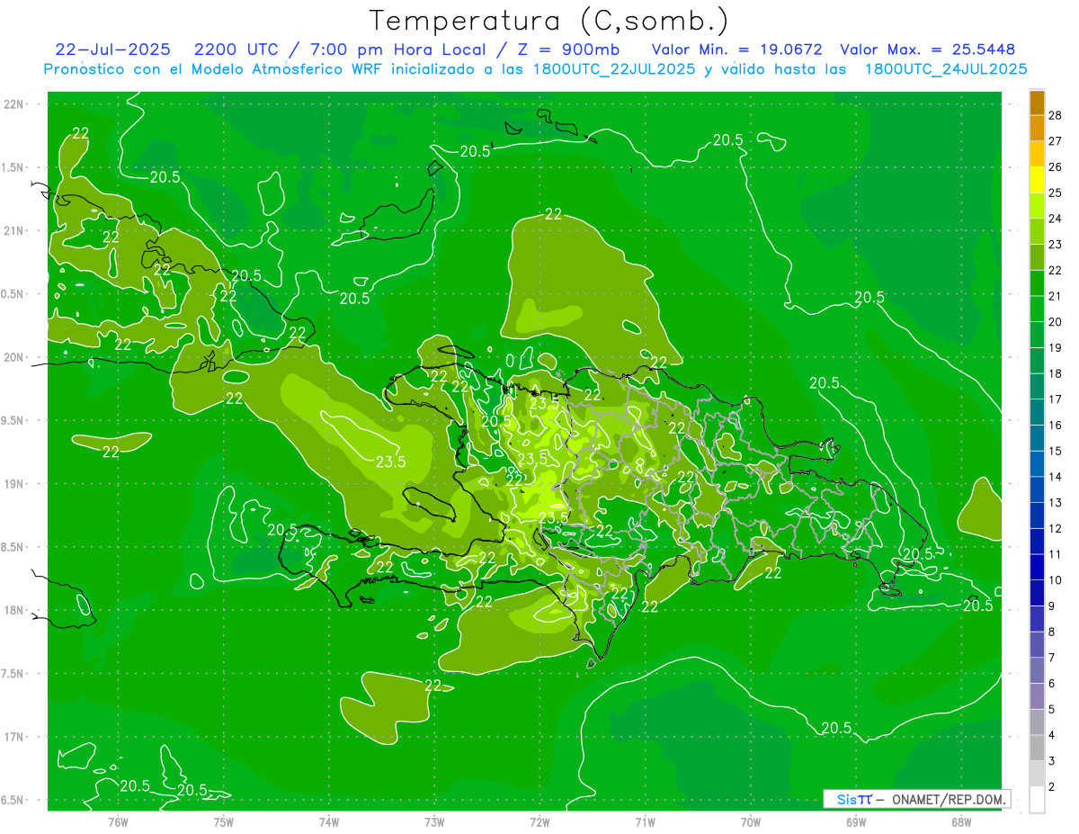Viewport: 1079px width, 834px height.
Task: Click the "17N" latitude axis label
Action: pyautogui.click(x=14, y=737)
